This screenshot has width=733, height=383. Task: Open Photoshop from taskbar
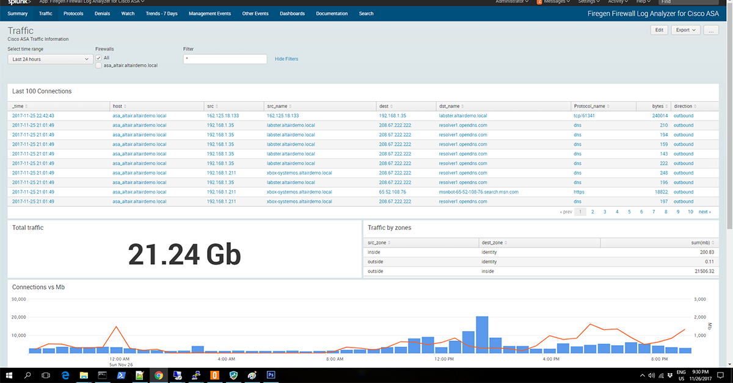(271, 376)
